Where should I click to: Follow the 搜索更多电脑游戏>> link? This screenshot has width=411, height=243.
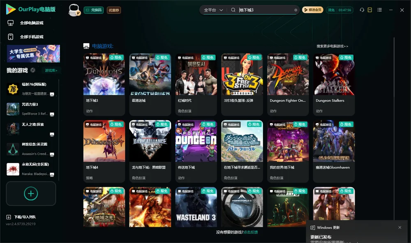click(332, 46)
